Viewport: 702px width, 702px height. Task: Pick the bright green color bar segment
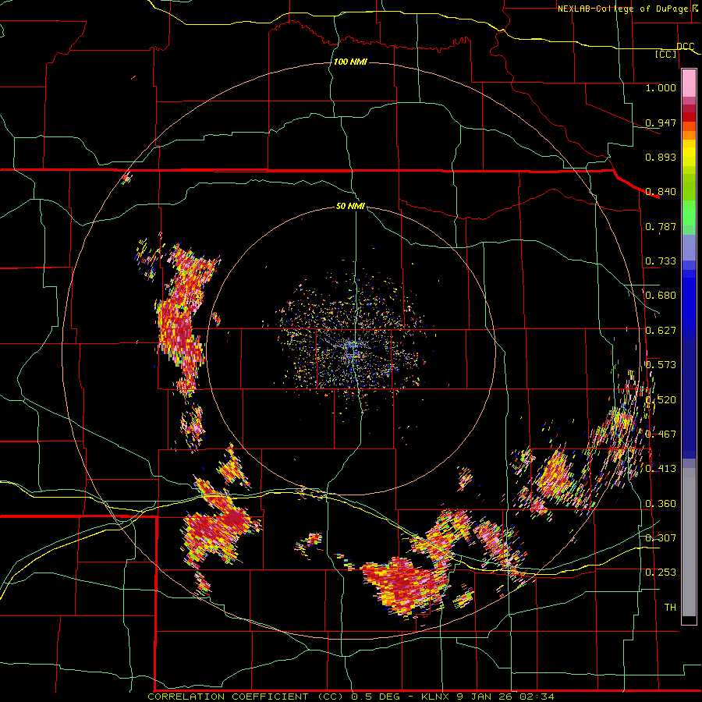point(689,213)
